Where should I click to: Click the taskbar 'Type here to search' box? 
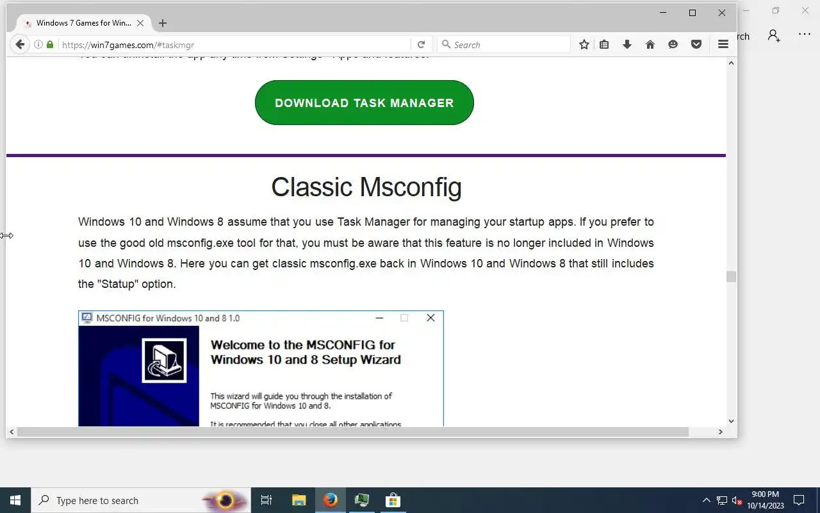(x=141, y=500)
